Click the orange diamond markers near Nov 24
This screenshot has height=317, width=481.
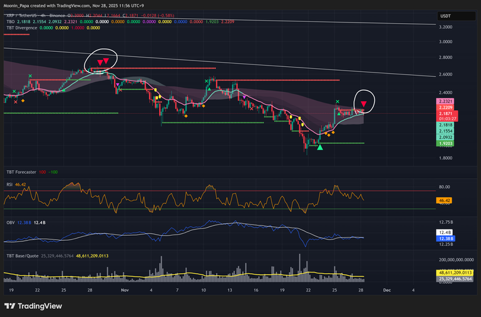click(329, 134)
